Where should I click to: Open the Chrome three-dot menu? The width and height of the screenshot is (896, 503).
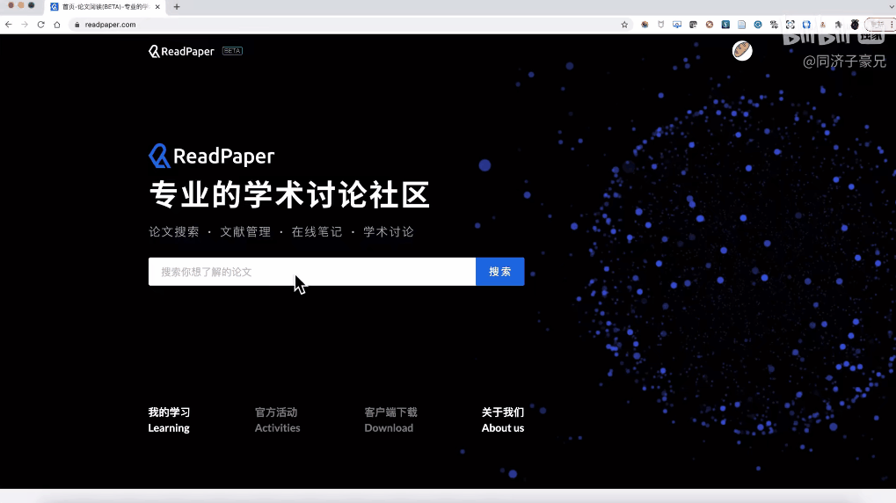[x=892, y=25]
